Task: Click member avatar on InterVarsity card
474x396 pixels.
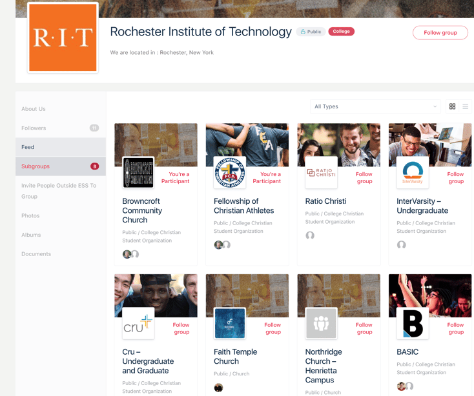Action: (x=402, y=245)
